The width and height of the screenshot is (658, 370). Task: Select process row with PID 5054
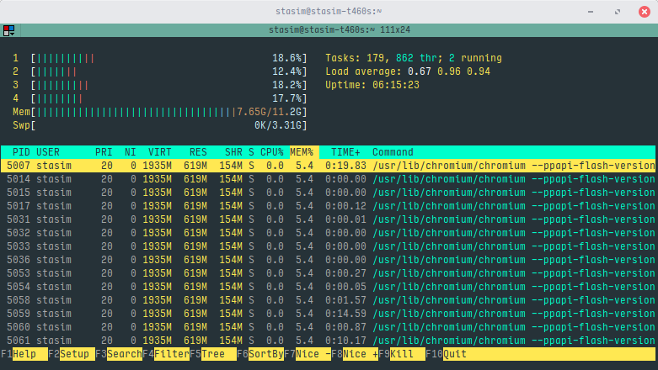[328, 287]
